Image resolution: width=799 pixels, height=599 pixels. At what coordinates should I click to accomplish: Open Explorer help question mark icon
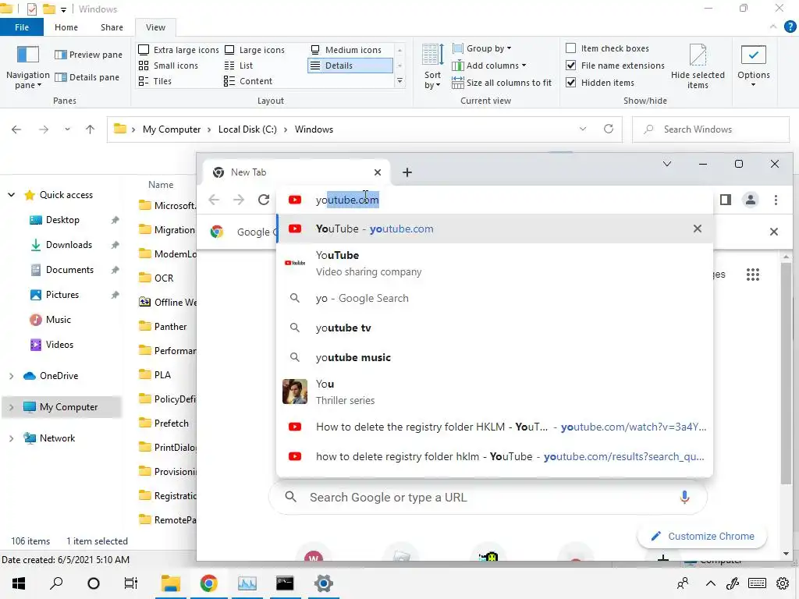click(x=790, y=27)
